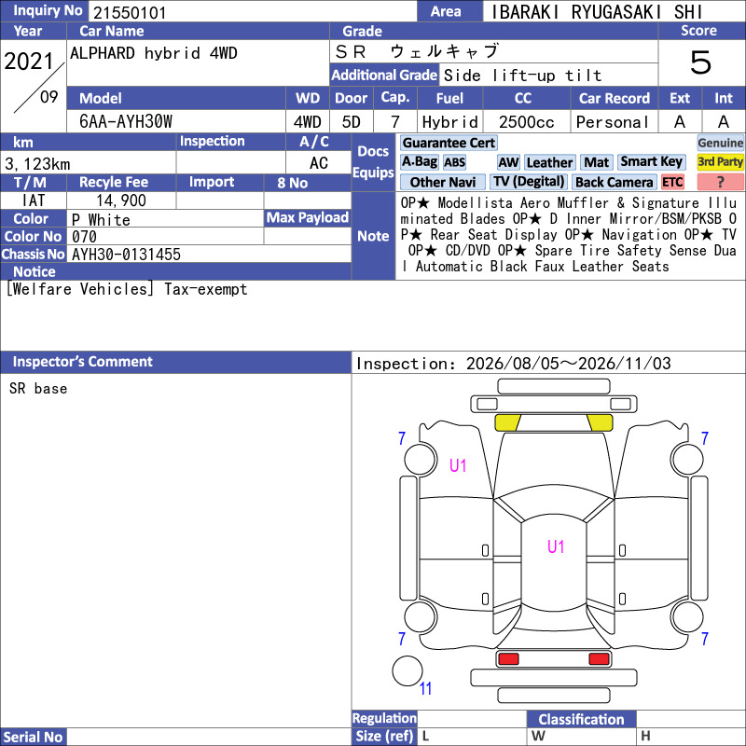Click the Other Navi tag
The width and height of the screenshot is (746, 746).
(442, 182)
